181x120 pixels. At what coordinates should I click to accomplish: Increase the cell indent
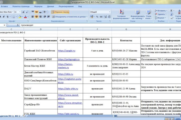(48, 17)
